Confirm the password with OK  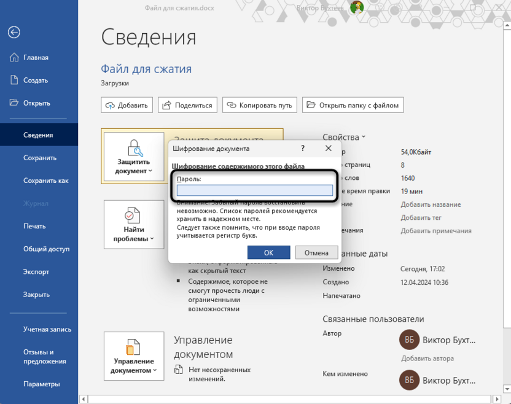coord(268,252)
